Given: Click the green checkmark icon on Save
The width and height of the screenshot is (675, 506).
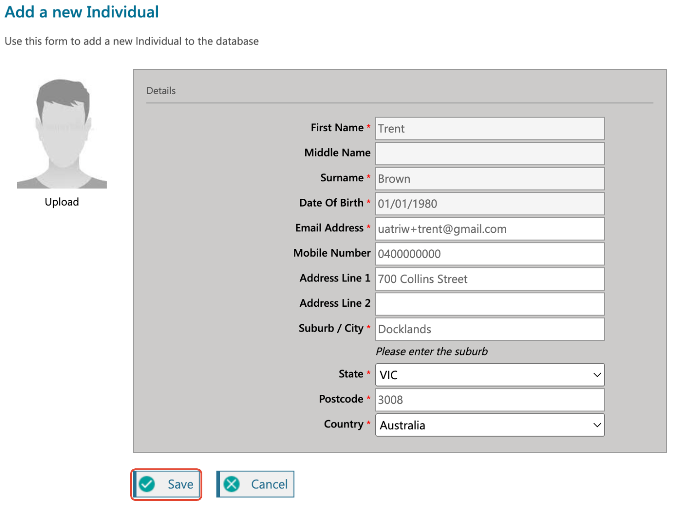Looking at the screenshot, I should 147,484.
